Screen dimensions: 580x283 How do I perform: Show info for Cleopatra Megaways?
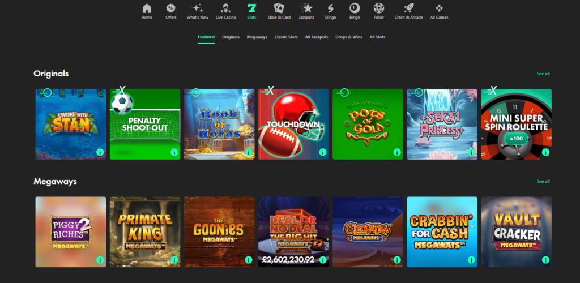pos(397,260)
